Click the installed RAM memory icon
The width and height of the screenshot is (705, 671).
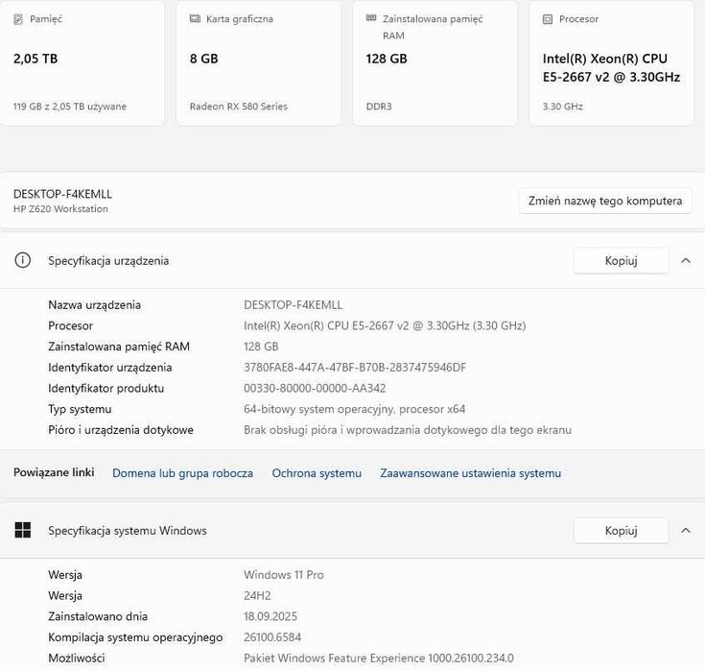pos(372,19)
